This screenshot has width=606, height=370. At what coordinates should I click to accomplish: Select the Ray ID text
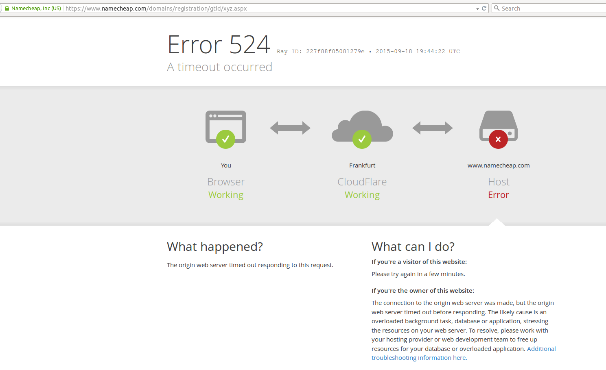tap(321, 52)
